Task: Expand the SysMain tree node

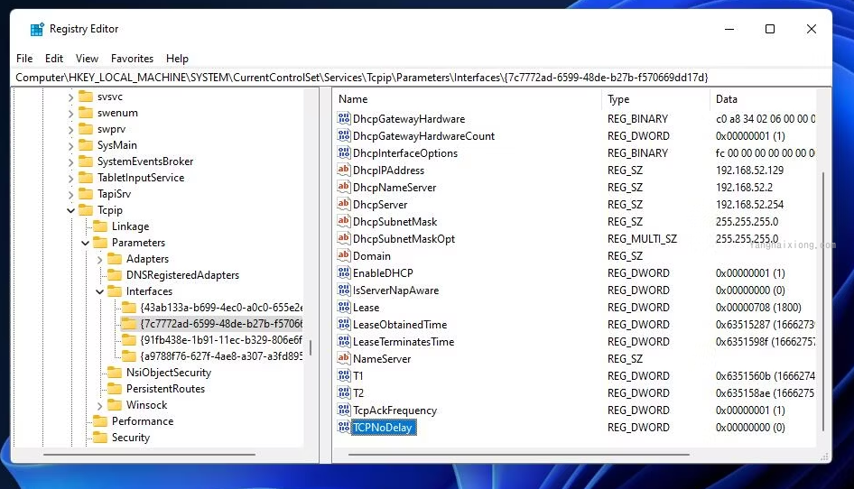Action: (x=70, y=146)
